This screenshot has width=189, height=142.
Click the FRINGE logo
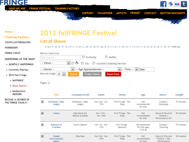click(14, 3)
